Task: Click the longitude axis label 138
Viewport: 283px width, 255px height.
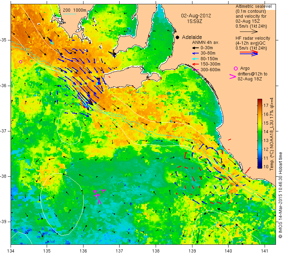Action: coord(156,251)
